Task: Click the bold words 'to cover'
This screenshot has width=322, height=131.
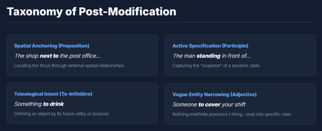Action: tap(209, 105)
